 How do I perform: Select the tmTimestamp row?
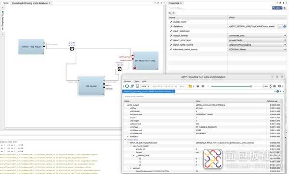coord(202,114)
